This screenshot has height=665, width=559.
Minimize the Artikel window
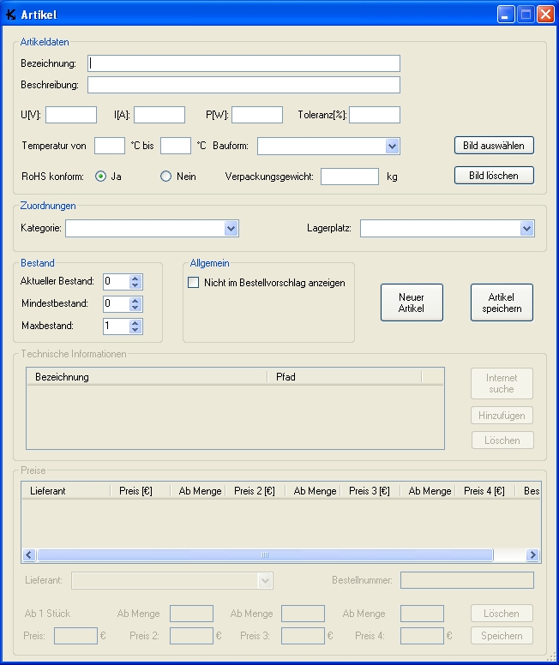[x=506, y=15]
